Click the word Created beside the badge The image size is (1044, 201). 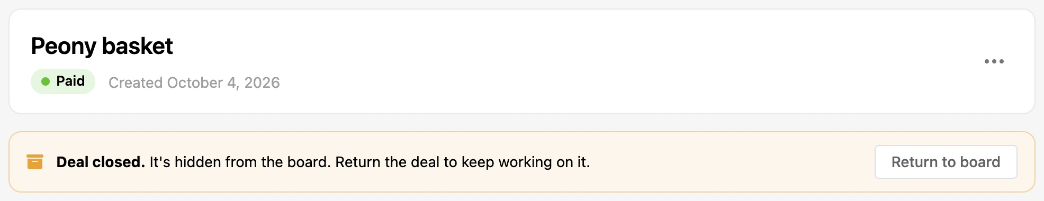point(136,83)
